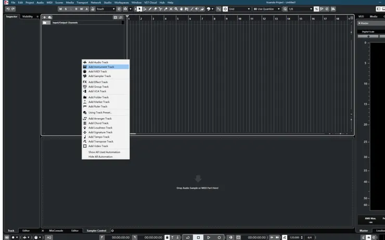Click the Sampler Control settings gear icon
This screenshot has height=240, width=385.
click(112, 231)
